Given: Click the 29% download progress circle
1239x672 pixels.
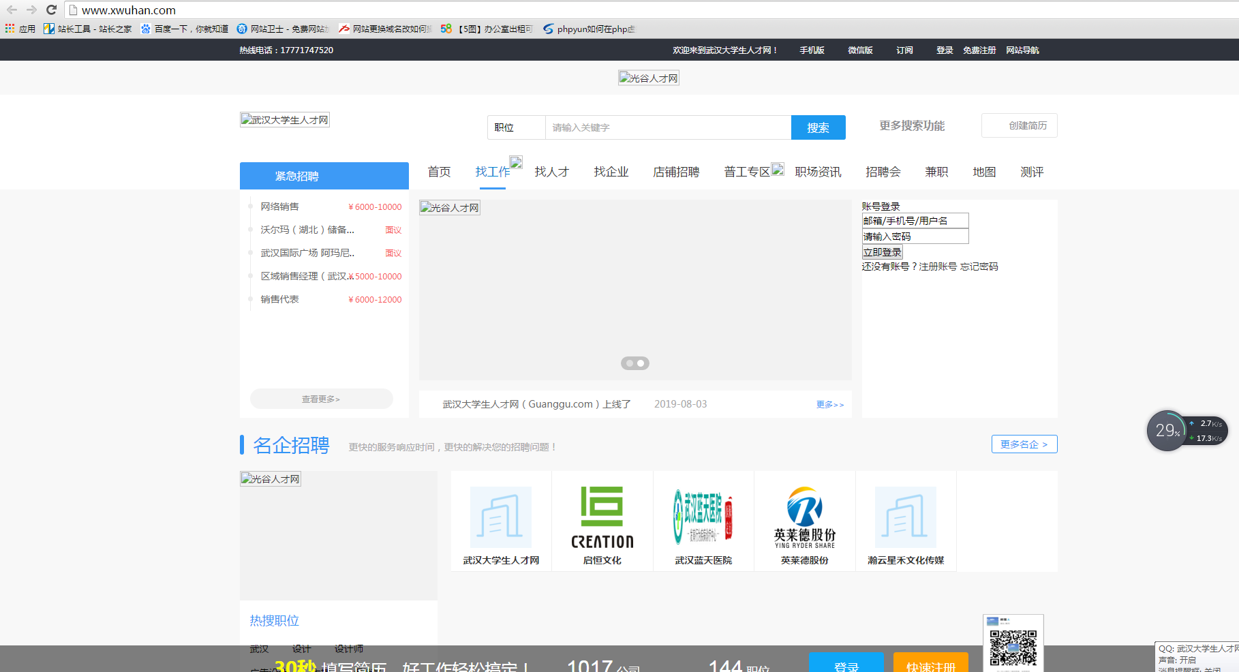Looking at the screenshot, I should [1167, 431].
